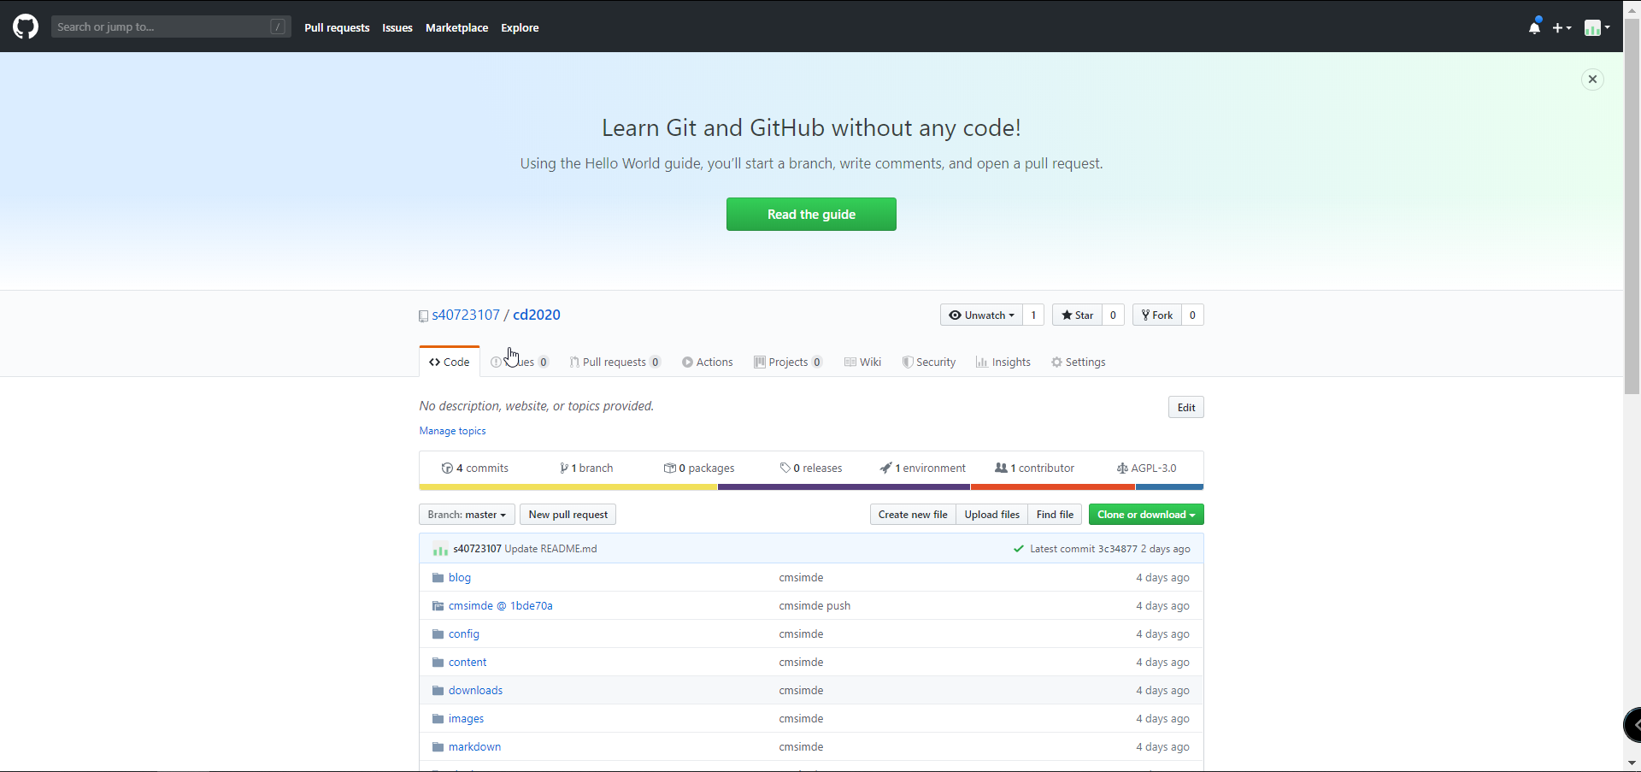Click the blog folder icon
This screenshot has width=1641, height=772.
click(x=438, y=578)
